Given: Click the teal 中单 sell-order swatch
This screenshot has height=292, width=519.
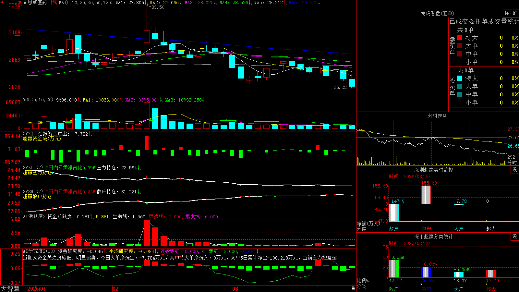Looking at the screenshot, I should click(459, 94).
